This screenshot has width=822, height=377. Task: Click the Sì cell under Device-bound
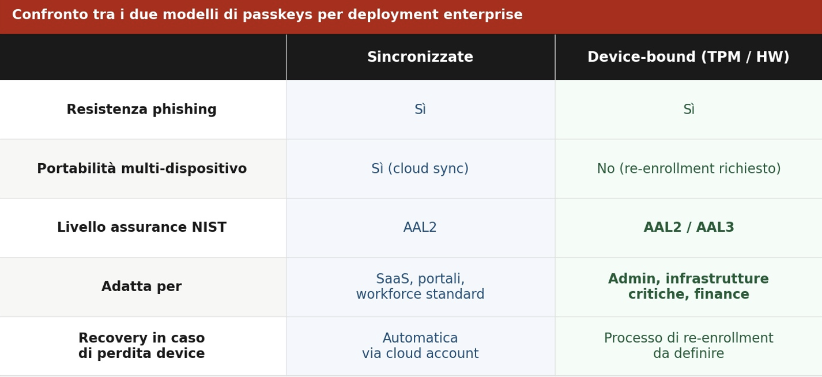pyautogui.click(x=688, y=110)
